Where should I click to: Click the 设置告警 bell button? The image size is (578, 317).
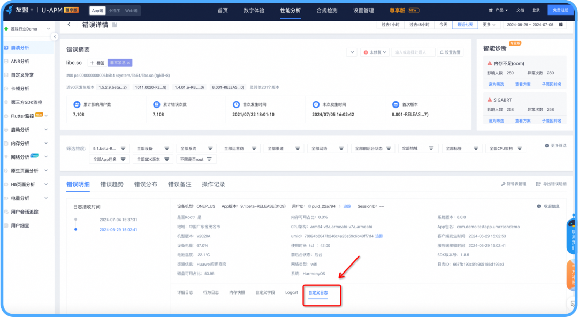[450, 52]
